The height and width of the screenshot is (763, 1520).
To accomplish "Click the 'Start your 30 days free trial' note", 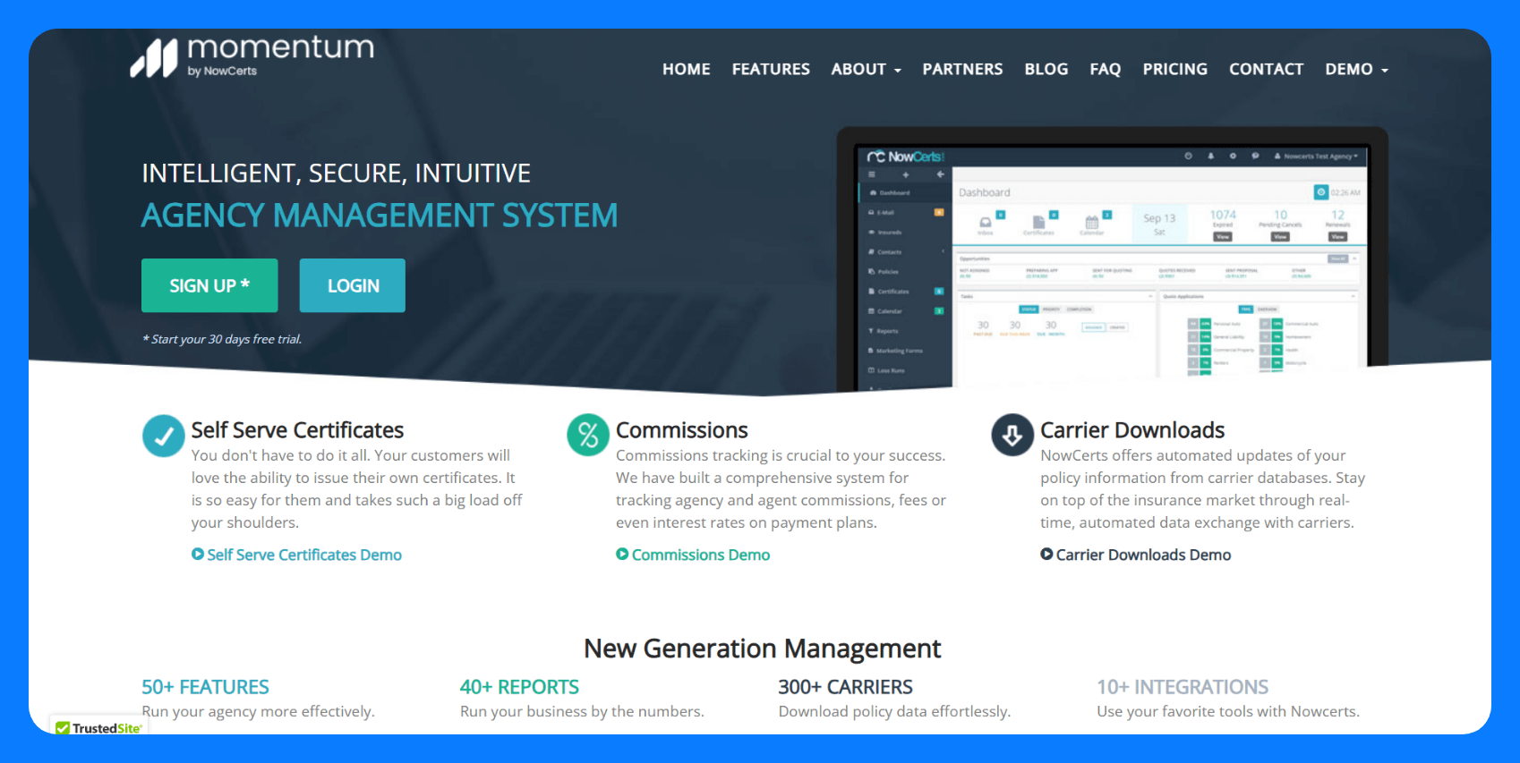I will tap(222, 339).
